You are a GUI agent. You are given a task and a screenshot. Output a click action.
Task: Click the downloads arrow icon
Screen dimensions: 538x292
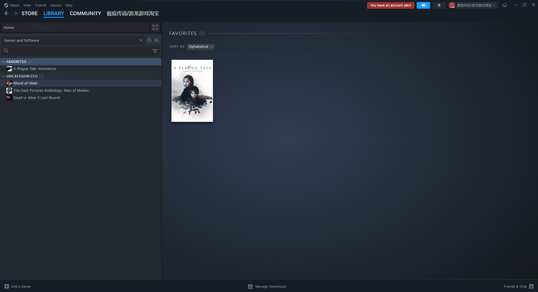(250, 287)
